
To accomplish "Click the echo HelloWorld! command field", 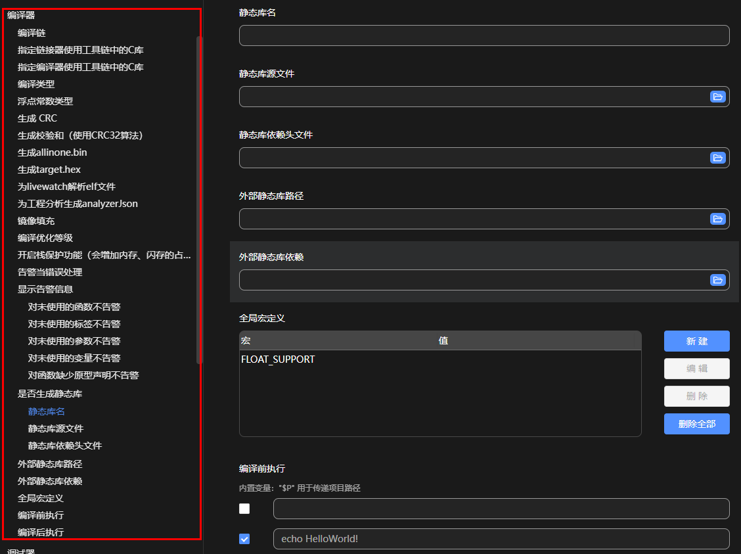I will pyautogui.click(x=501, y=539).
